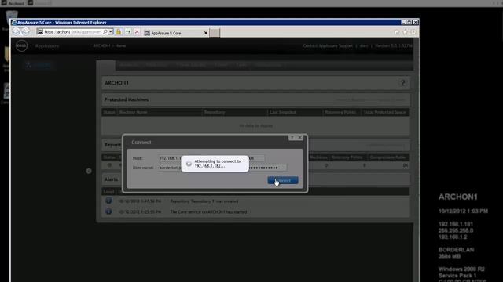Click the User name field in Connect dialog
The width and height of the screenshot is (503, 282).
click(x=170, y=168)
